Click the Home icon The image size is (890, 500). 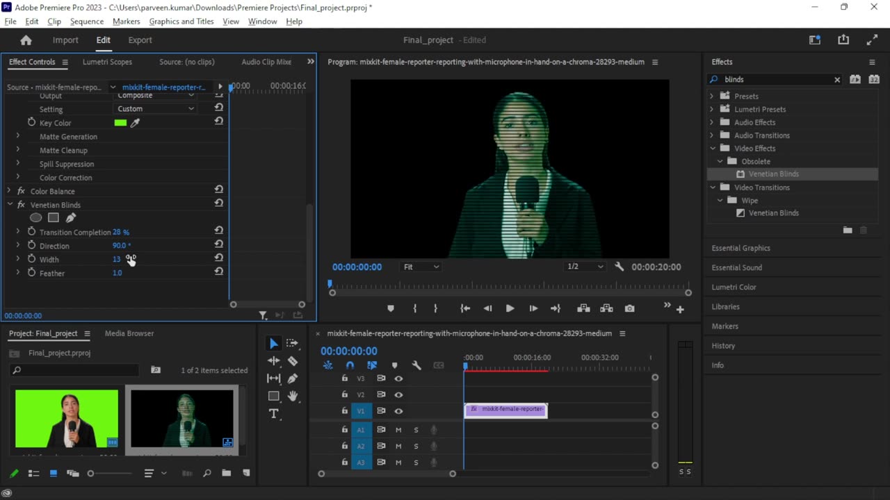pos(26,40)
